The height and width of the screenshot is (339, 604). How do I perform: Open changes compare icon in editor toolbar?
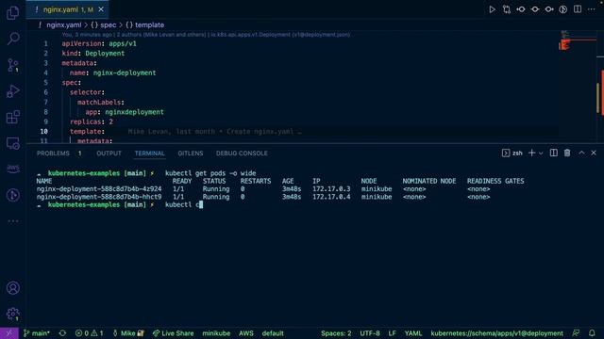(x=507, y=9)
